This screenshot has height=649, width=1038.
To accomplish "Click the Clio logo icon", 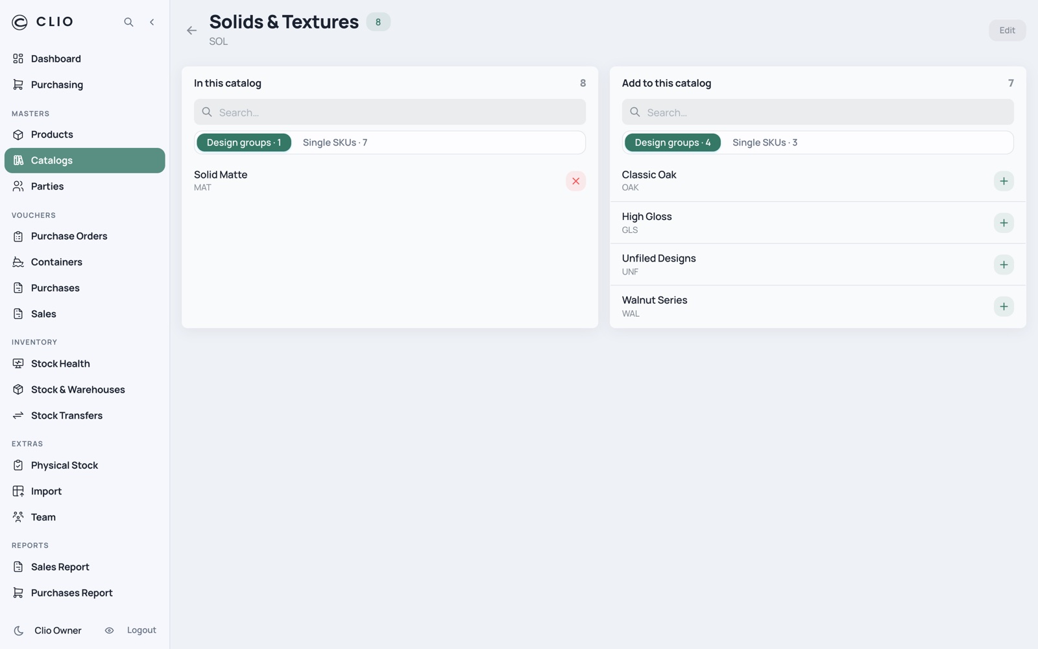I will (19, 22).
